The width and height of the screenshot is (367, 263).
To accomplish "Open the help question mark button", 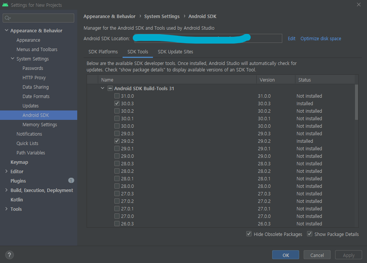I will click(x=9, y=255).
